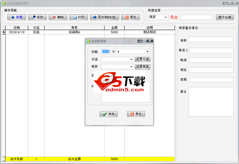Image resolution: width=239 pixels, height=164 pixels.
Task: Click 退出 in the main toolbar
Action: 131,17
